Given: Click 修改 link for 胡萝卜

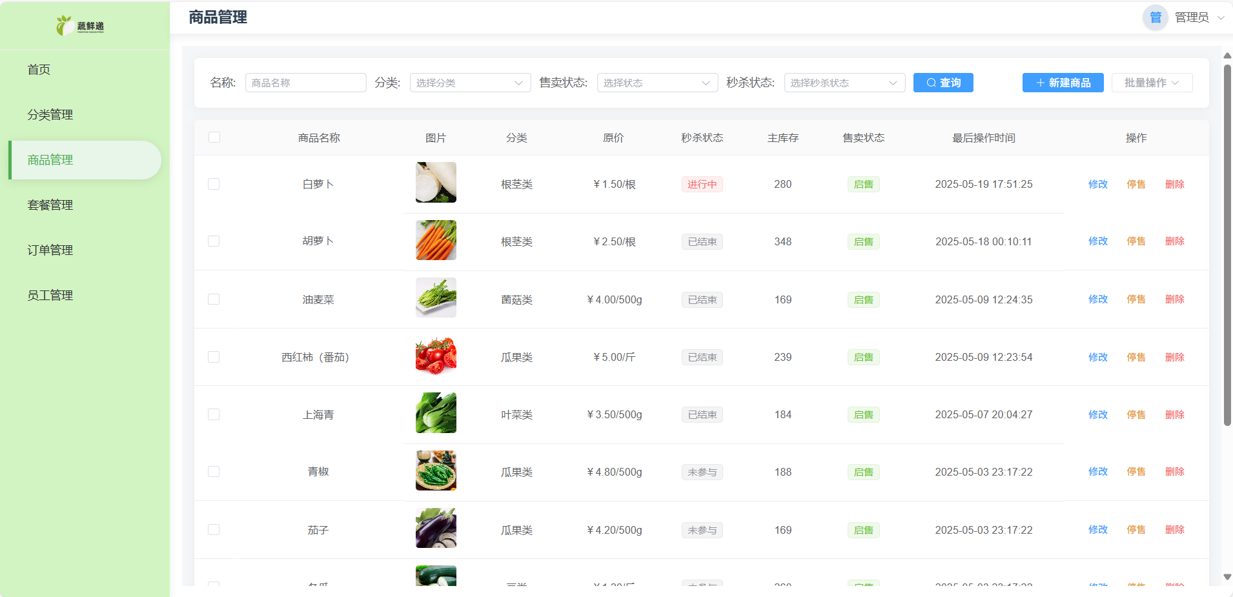Looking at the screenshot, I should click(1097, 241).
